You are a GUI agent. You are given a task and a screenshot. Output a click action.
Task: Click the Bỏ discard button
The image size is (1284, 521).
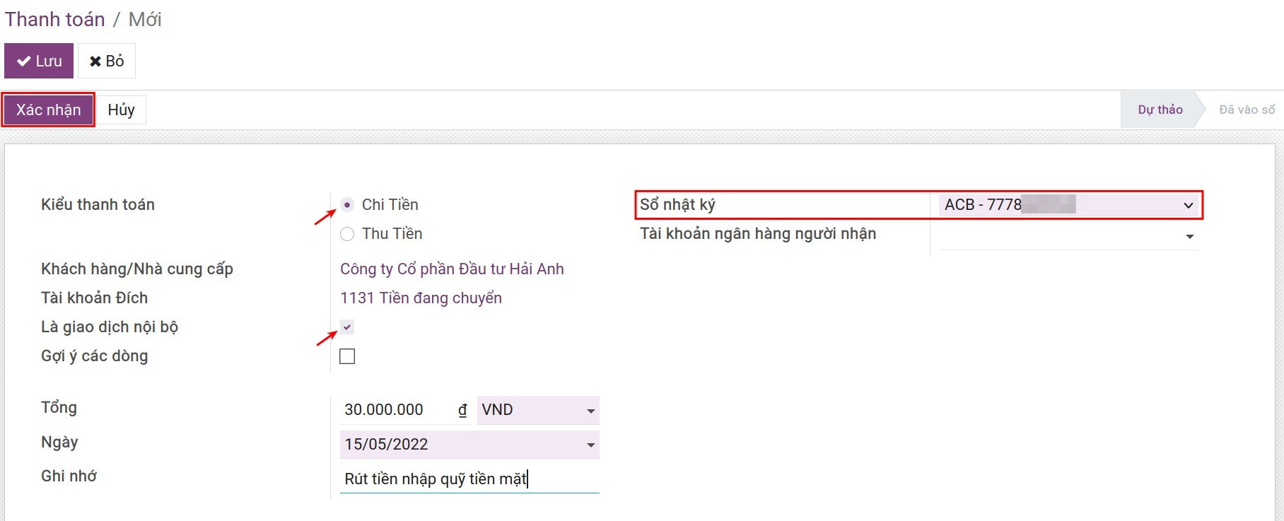106,62
